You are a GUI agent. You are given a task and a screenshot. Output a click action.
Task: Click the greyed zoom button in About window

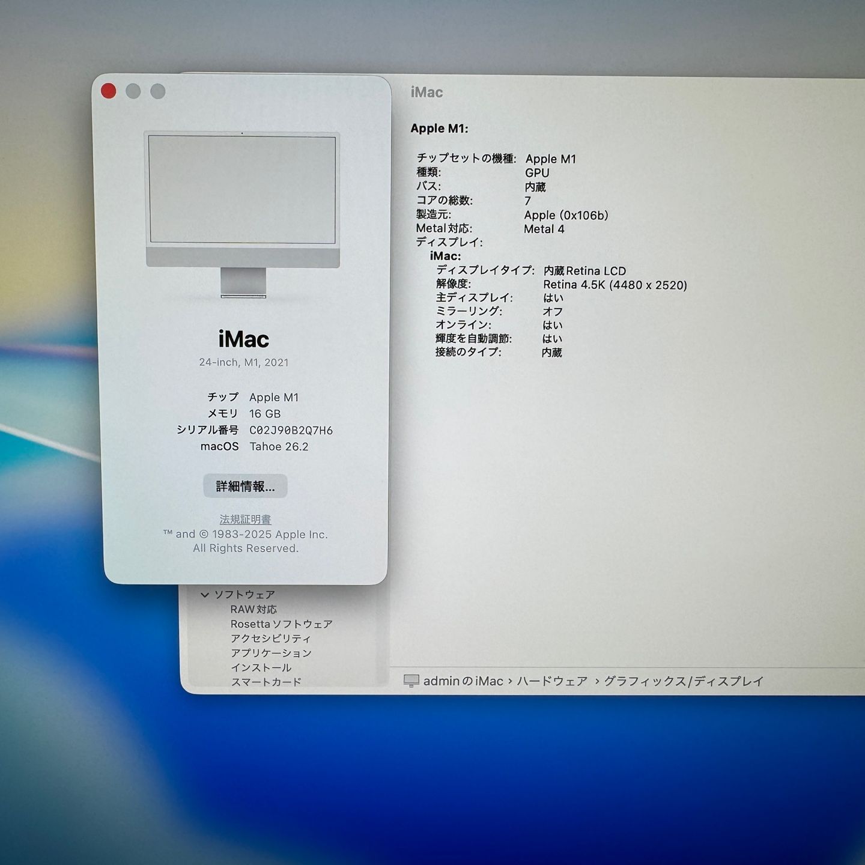(x=158, y=91)
